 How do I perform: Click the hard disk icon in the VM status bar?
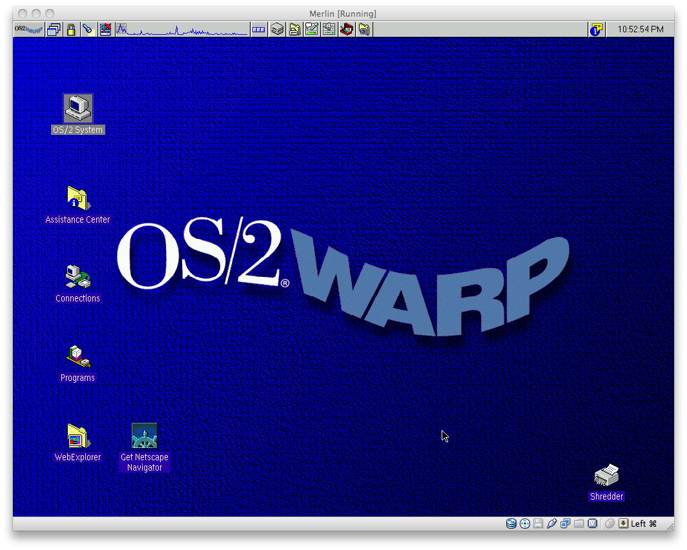[512, 524]
